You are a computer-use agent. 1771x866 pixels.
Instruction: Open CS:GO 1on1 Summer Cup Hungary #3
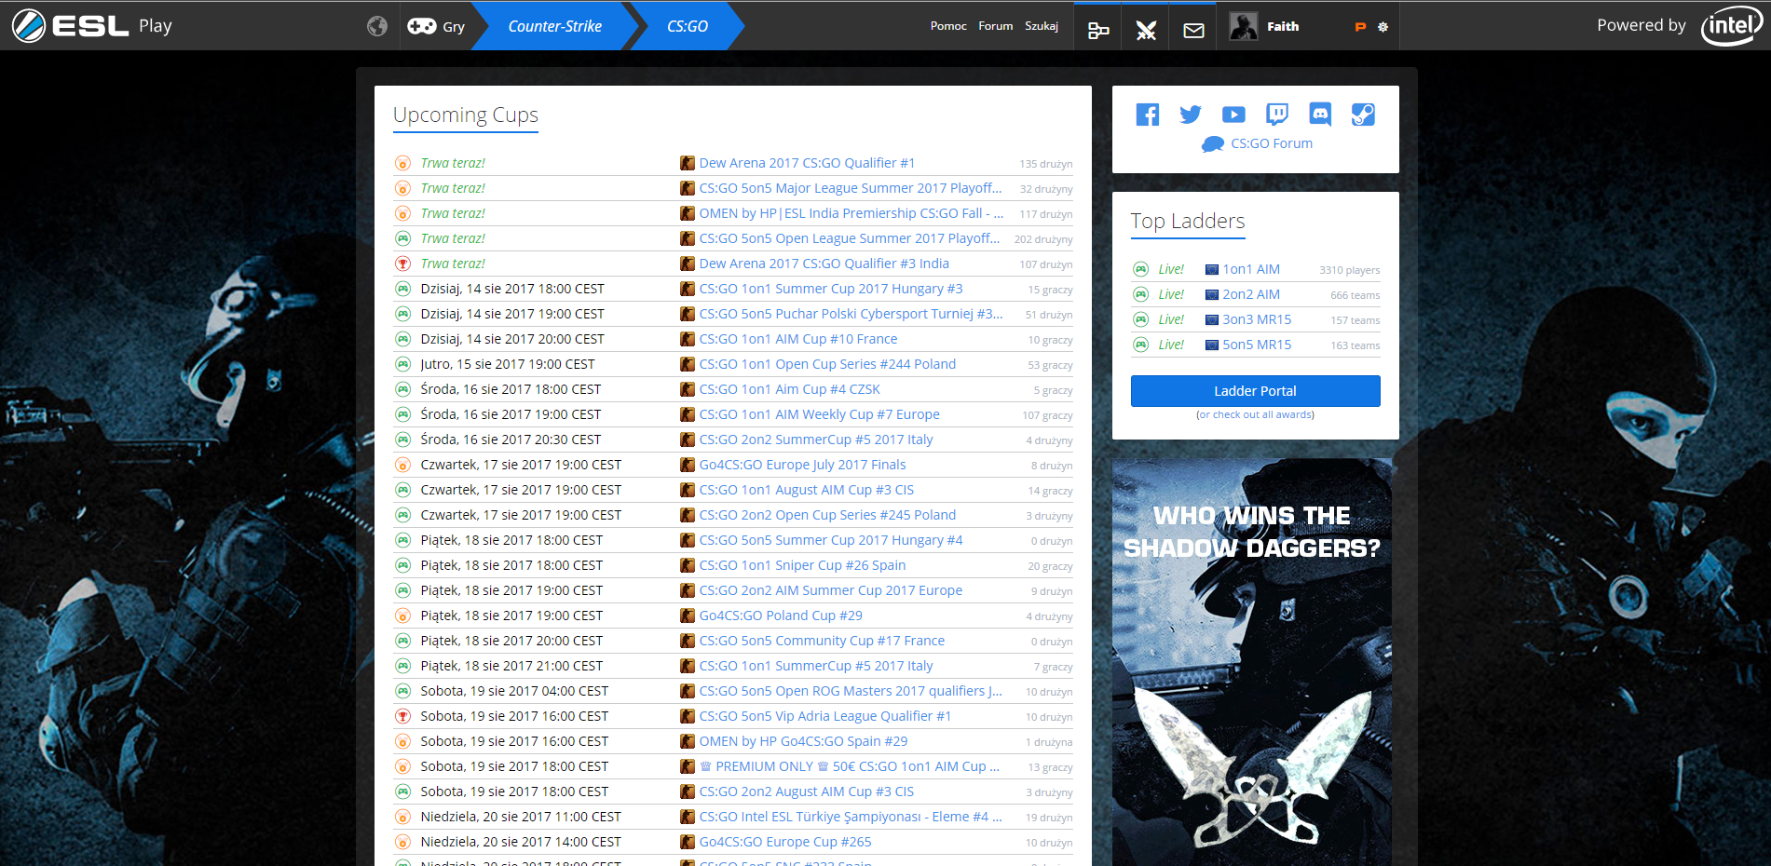coord(831,289)
